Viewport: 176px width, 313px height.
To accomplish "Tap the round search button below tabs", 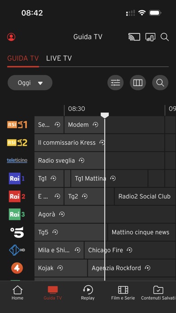I will coord(160,83).
